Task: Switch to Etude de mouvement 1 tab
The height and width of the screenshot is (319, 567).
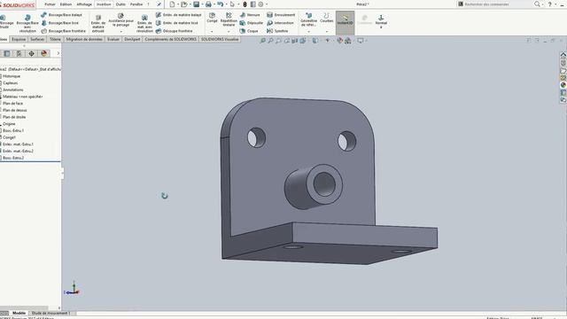Action: (x=50, y=313)
